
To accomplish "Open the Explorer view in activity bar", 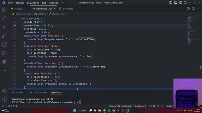I will point(4,10).
